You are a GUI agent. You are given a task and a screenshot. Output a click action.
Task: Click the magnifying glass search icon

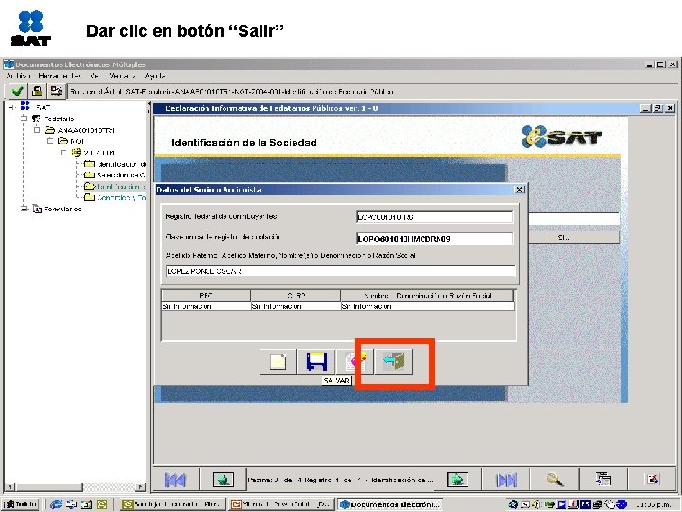(555, 480)
